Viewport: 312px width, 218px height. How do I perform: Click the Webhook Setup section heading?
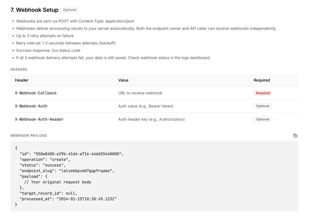point(34,10)
